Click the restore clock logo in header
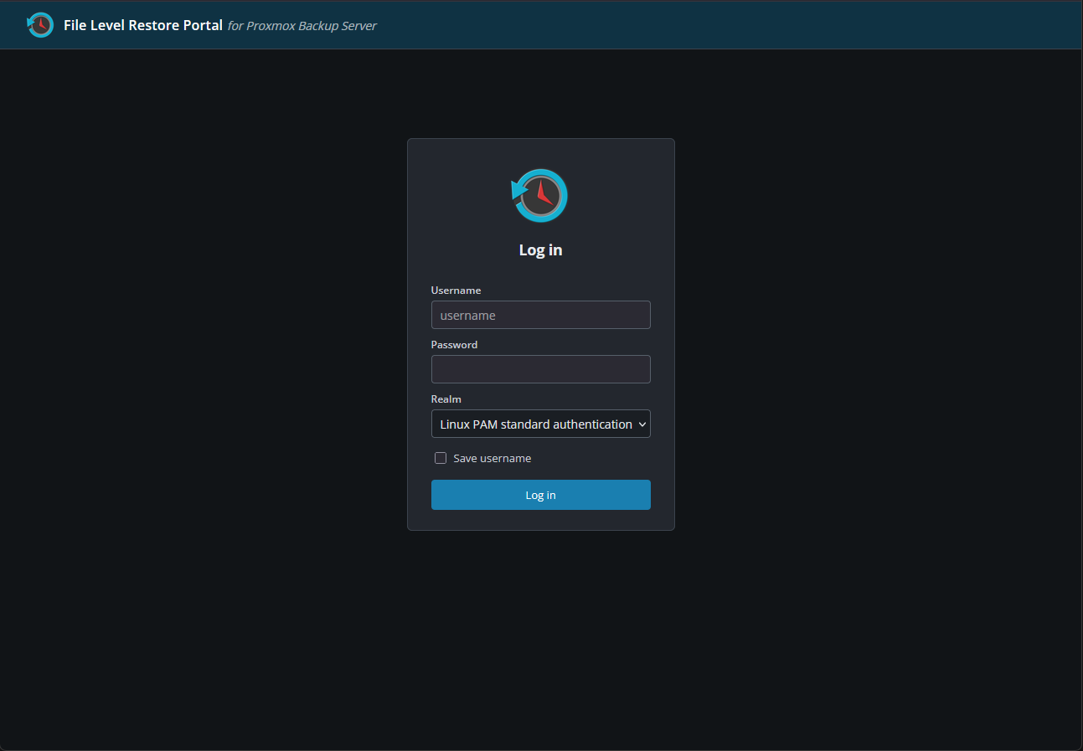 40,25
